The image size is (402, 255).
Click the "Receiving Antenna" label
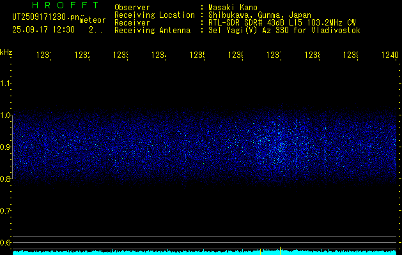tap(152, 31)
